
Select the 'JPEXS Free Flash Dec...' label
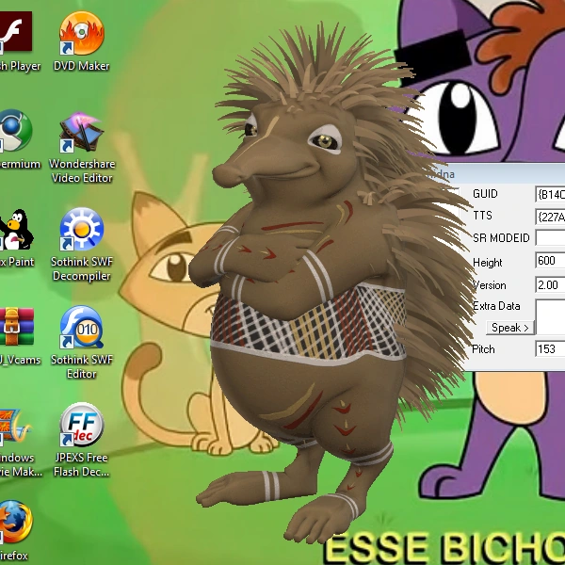(x=81, y=465)
